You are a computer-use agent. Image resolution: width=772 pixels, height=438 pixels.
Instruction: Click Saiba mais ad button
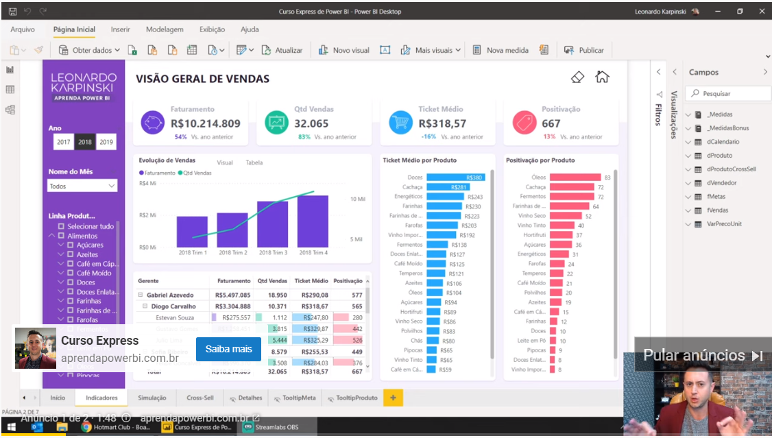tap(228, 349)
